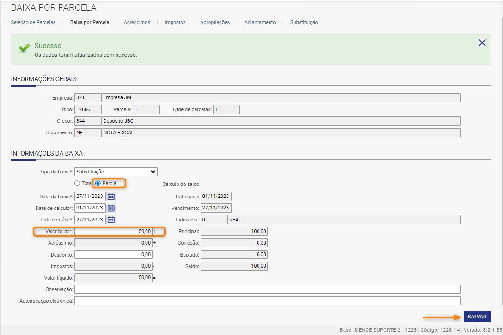The height and width of the screenshot is (335, 503).
Task: Click the Data de cálculo date field
Action: (90, 208)
